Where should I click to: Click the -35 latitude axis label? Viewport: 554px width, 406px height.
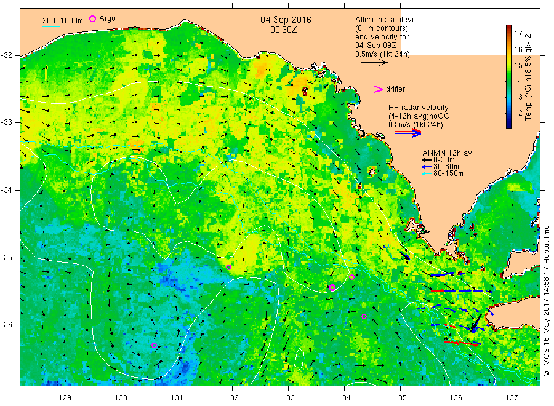pos(7,257)
